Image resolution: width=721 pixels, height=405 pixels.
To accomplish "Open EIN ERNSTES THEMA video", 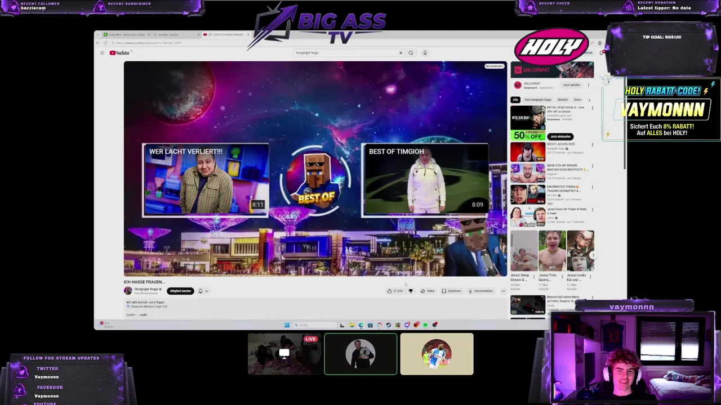I will (x=528, y=195).
